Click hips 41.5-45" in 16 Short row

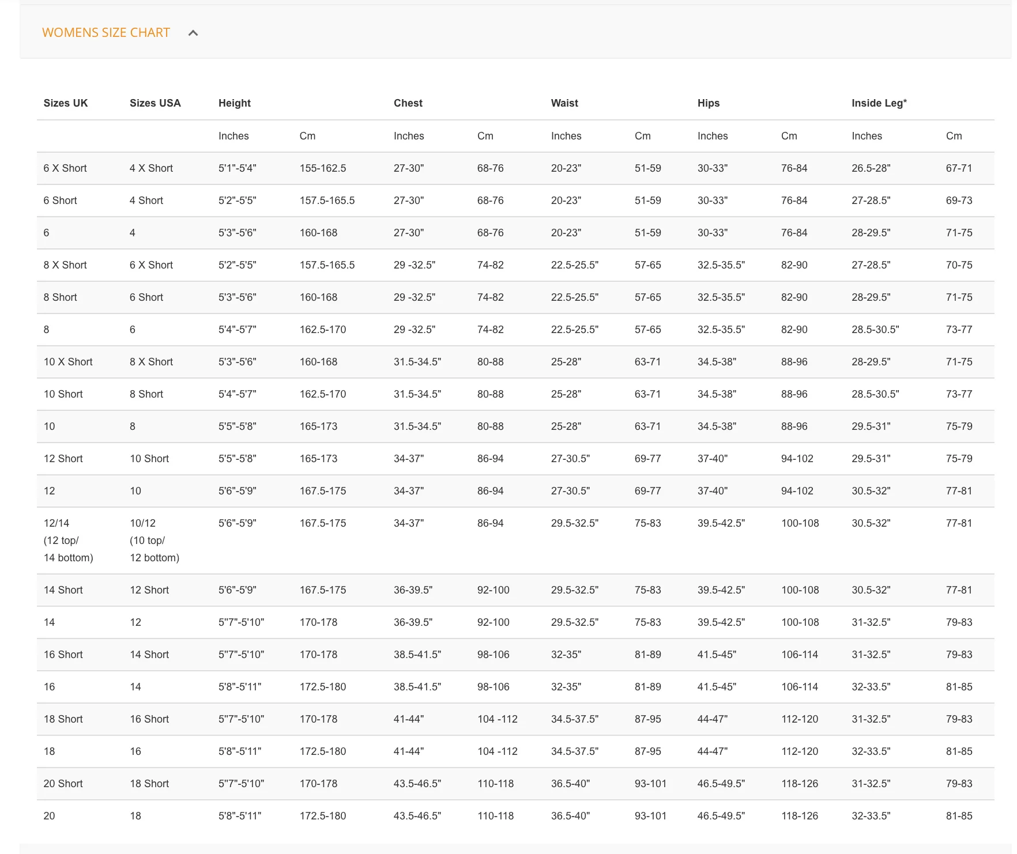(x=717, y=655)
